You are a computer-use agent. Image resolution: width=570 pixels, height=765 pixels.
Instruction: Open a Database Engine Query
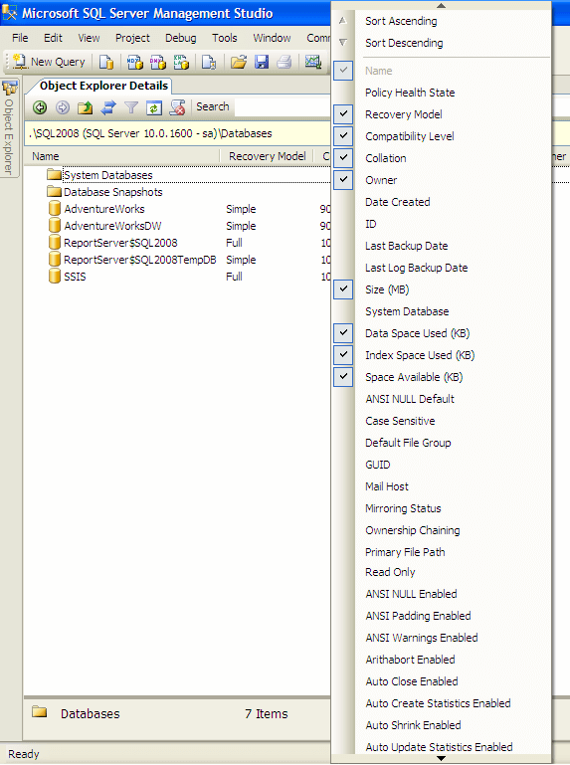106,62
